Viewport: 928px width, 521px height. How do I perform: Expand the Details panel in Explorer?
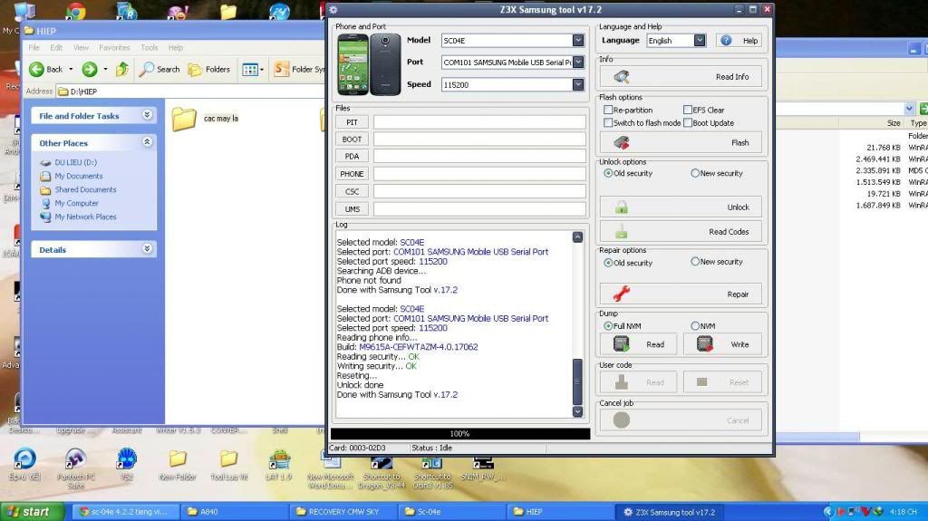tap(148, 248)
